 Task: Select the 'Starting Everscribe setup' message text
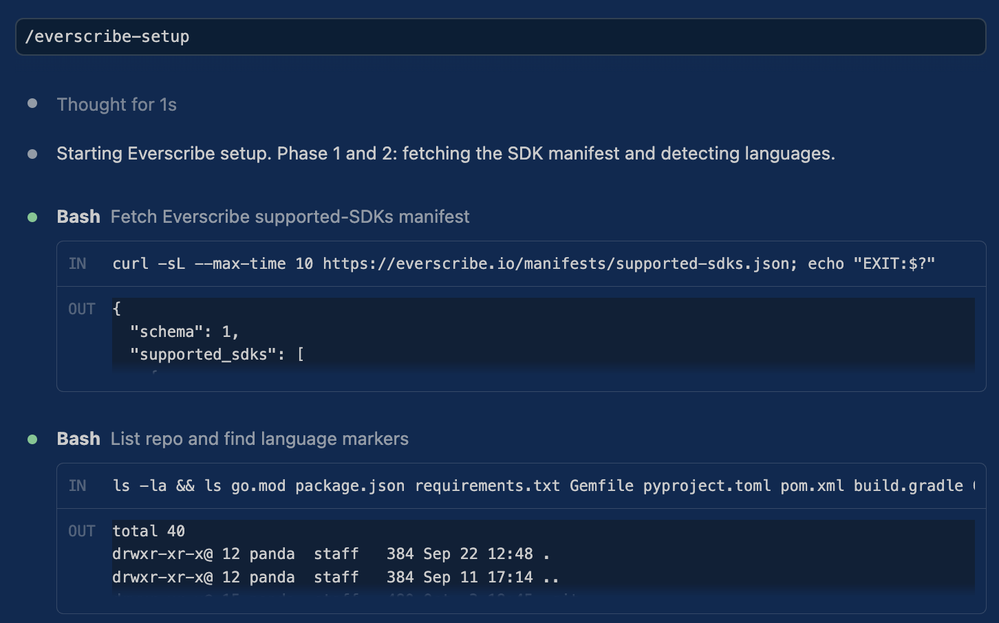445,153
